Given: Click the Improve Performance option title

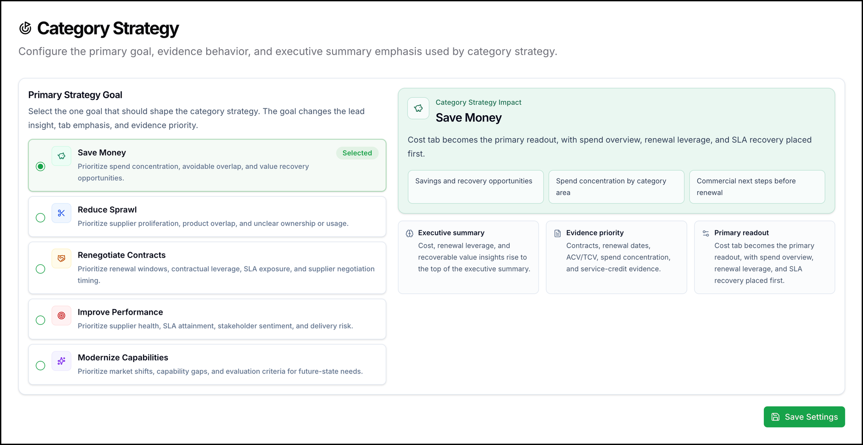Looking at the screenshot, I should click(x=120, y=312).
